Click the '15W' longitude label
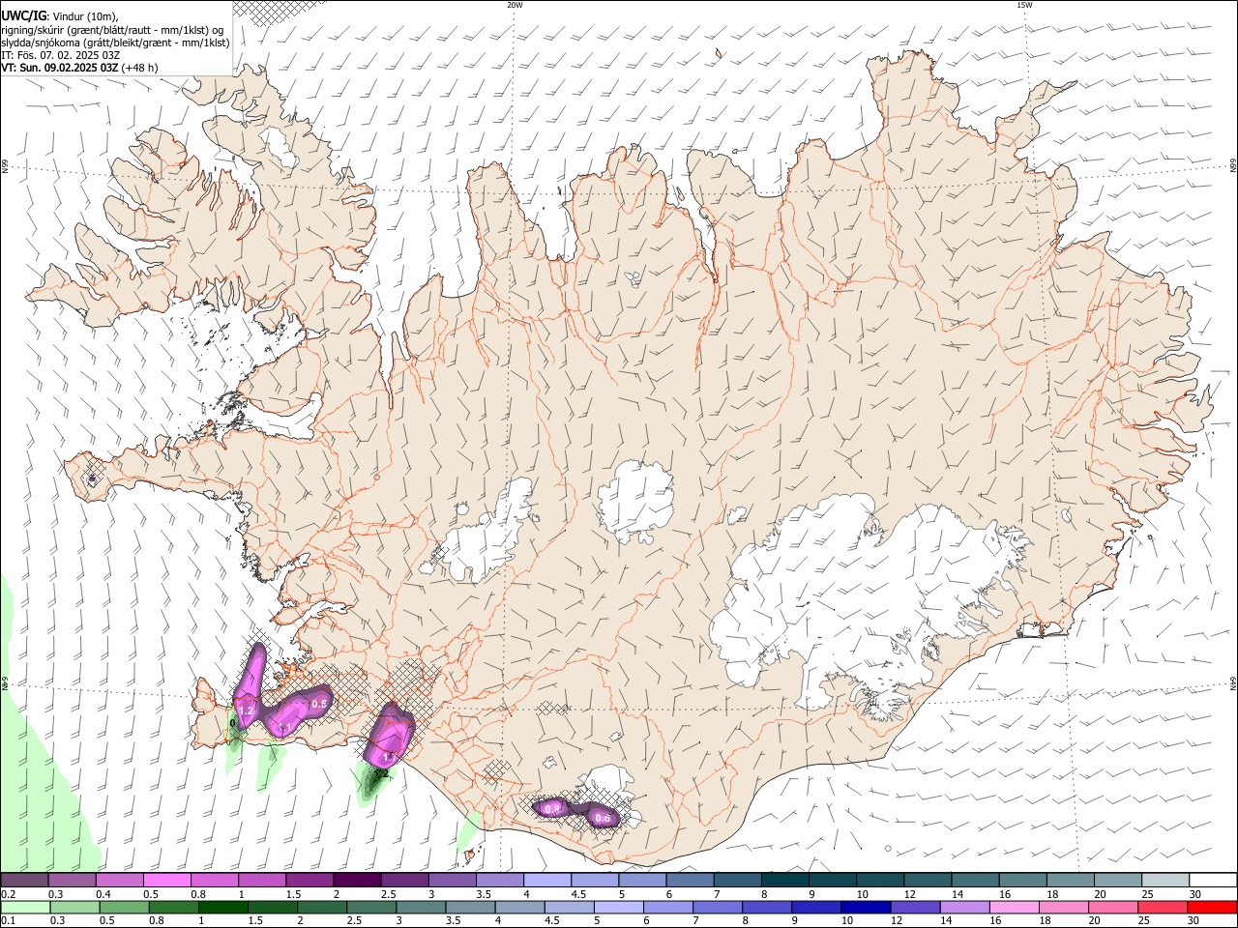Screen dimensions: 1238x928 (1025, 5)
